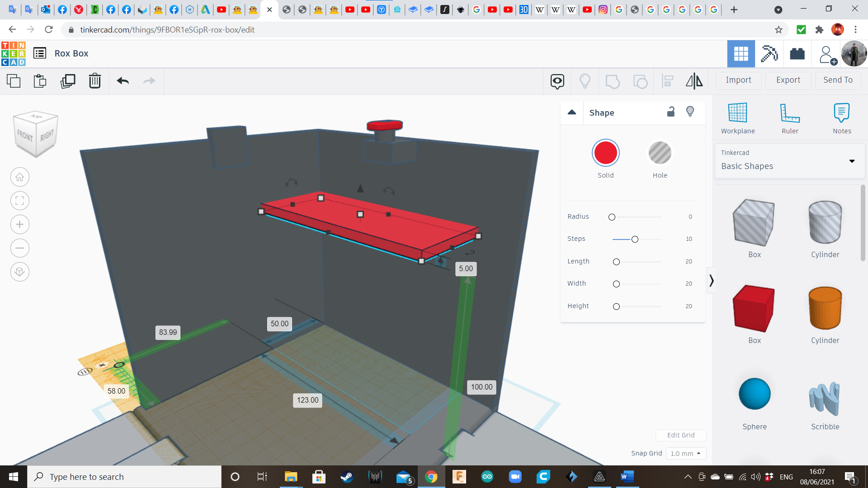Viewport: 868px width, 488px height.
Task: Click the Import button
Action: [738, 80]
